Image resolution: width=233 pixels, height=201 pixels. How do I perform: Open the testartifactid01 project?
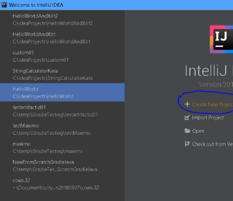click(x=62, y=111)
